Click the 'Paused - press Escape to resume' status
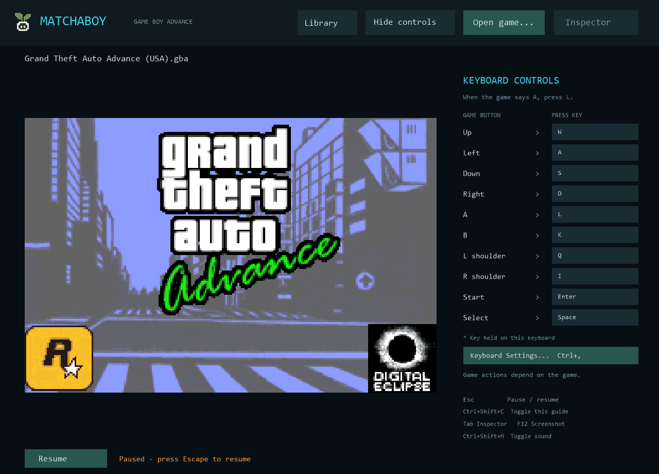This screenshot has width=659, height=474. [x=185, y=459]
